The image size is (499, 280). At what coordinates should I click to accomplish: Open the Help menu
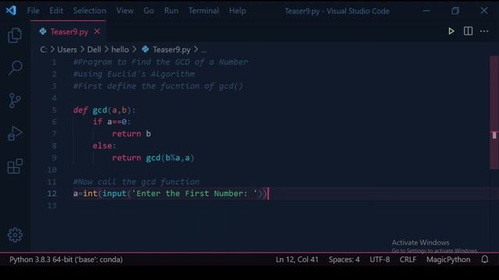pyautogui.click(x=237, y=11)
